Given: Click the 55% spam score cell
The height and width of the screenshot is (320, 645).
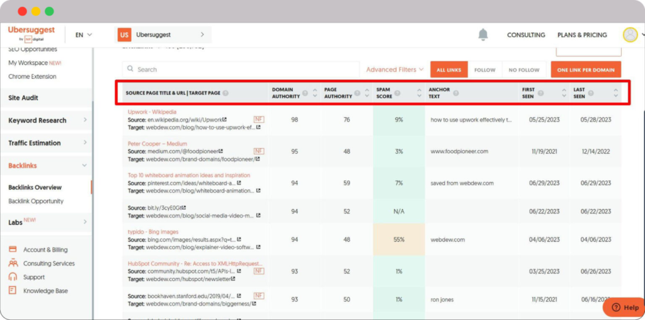Looking at the screenshot, I should pyautogui.click(x=399, y=239).
